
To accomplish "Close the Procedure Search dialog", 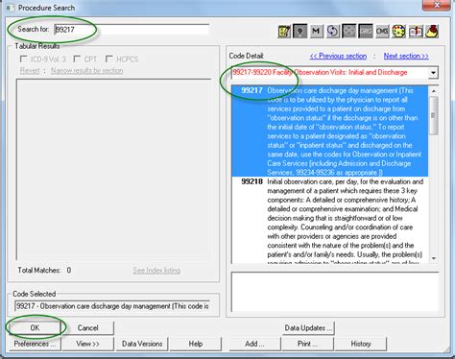I will [x=437, y=5].
